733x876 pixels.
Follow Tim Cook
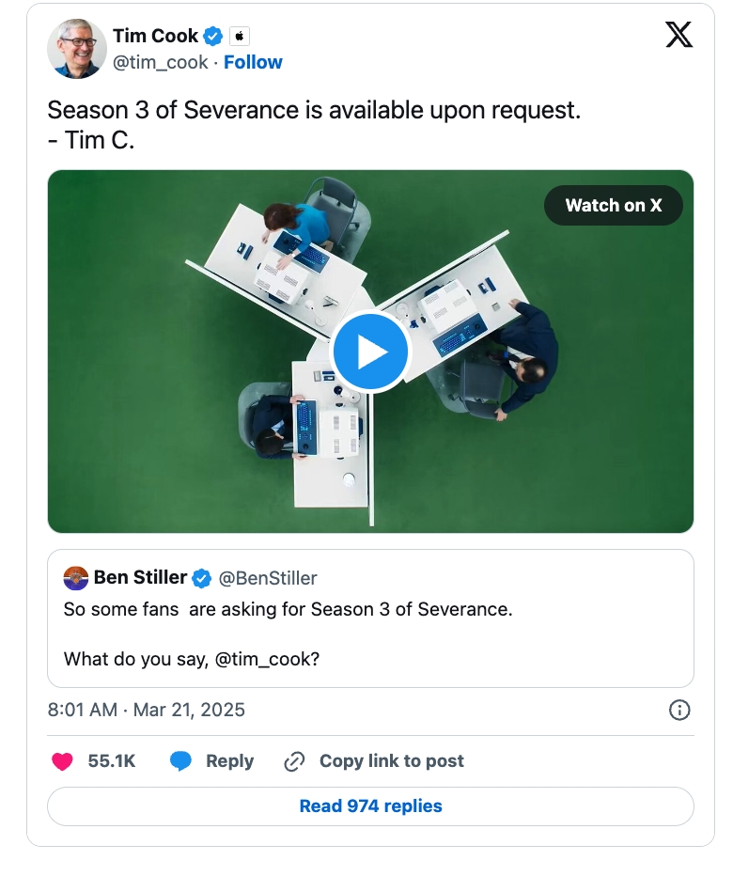[253, 62]
